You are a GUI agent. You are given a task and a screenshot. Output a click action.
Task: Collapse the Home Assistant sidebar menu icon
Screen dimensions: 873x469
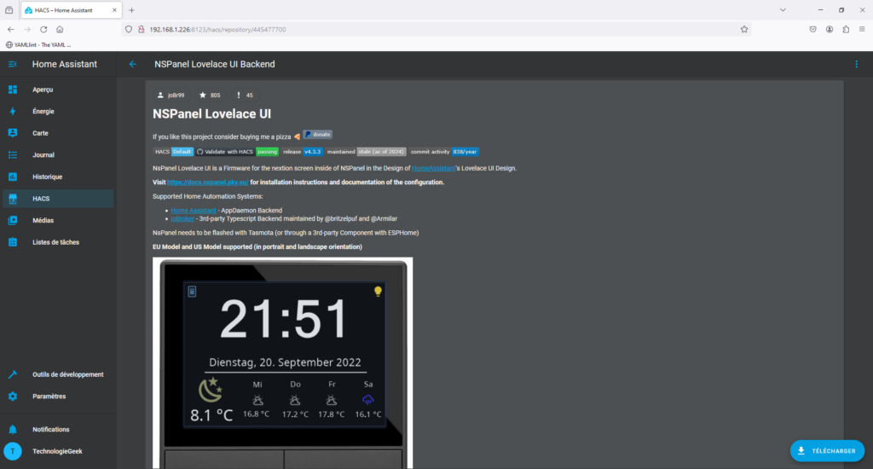(x=12, y=64)
